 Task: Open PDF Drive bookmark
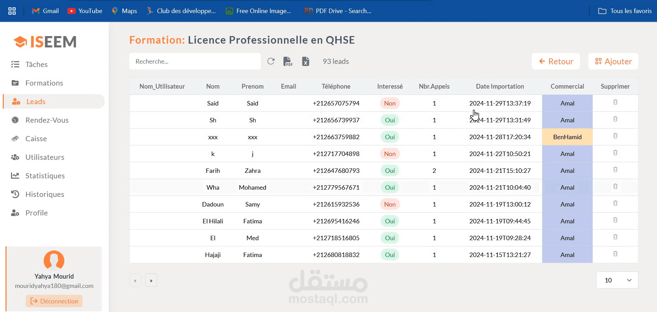pos(338,11)
